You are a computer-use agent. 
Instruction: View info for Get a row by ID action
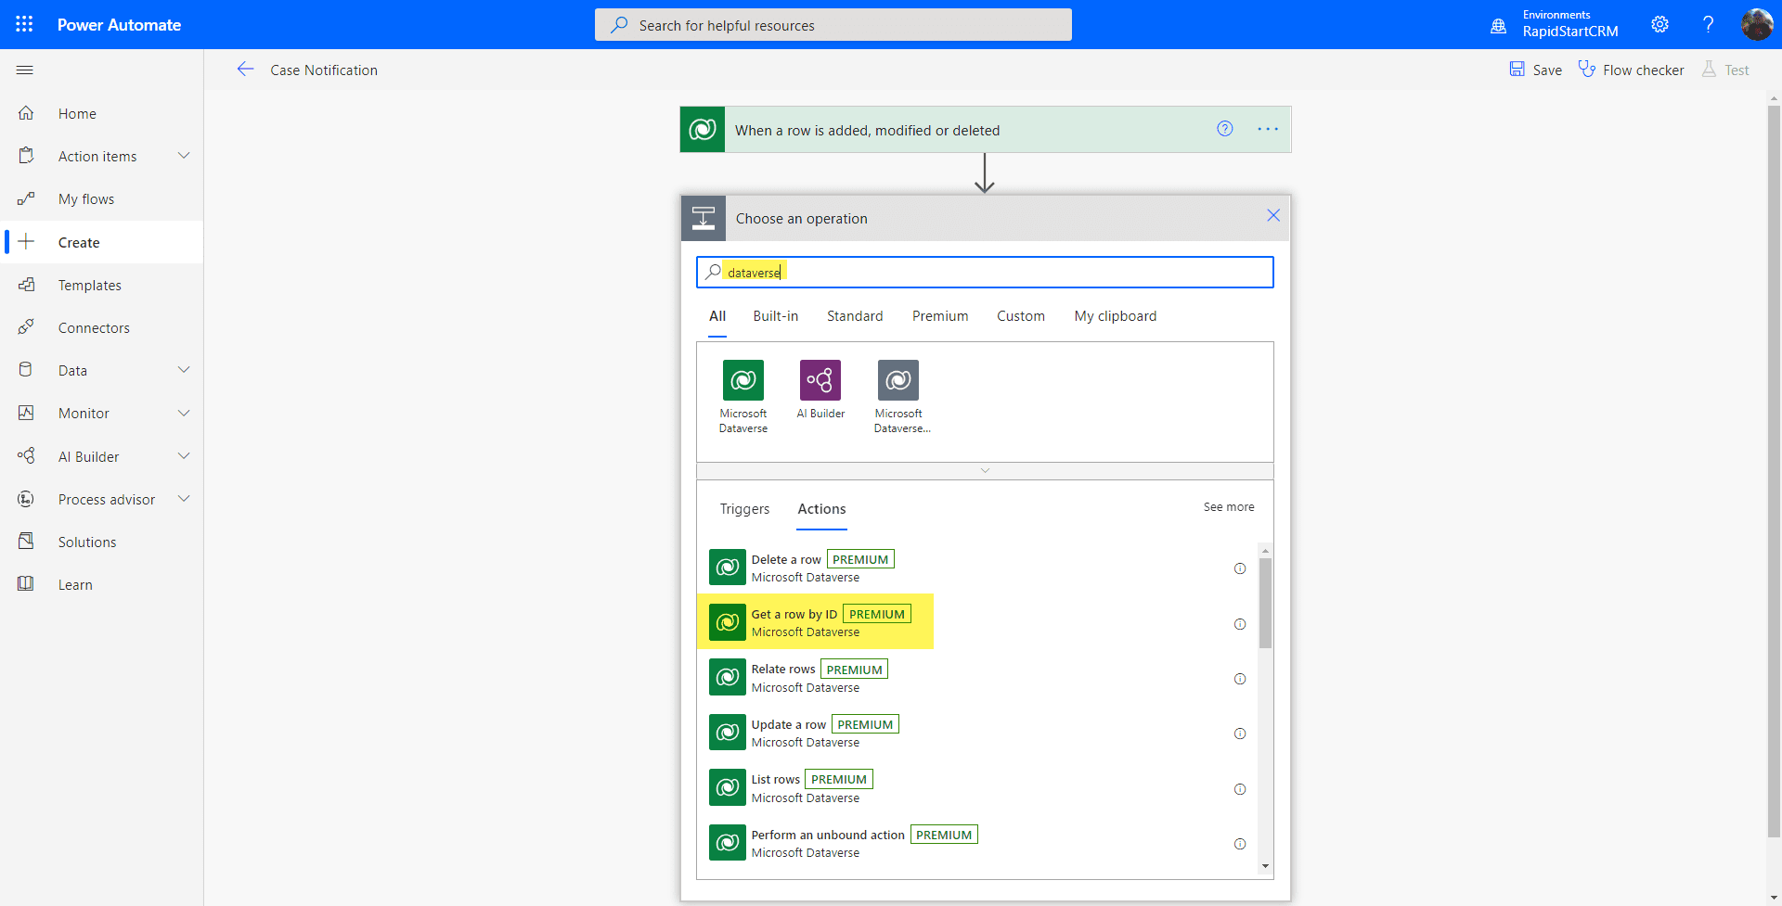(1240, 624)
